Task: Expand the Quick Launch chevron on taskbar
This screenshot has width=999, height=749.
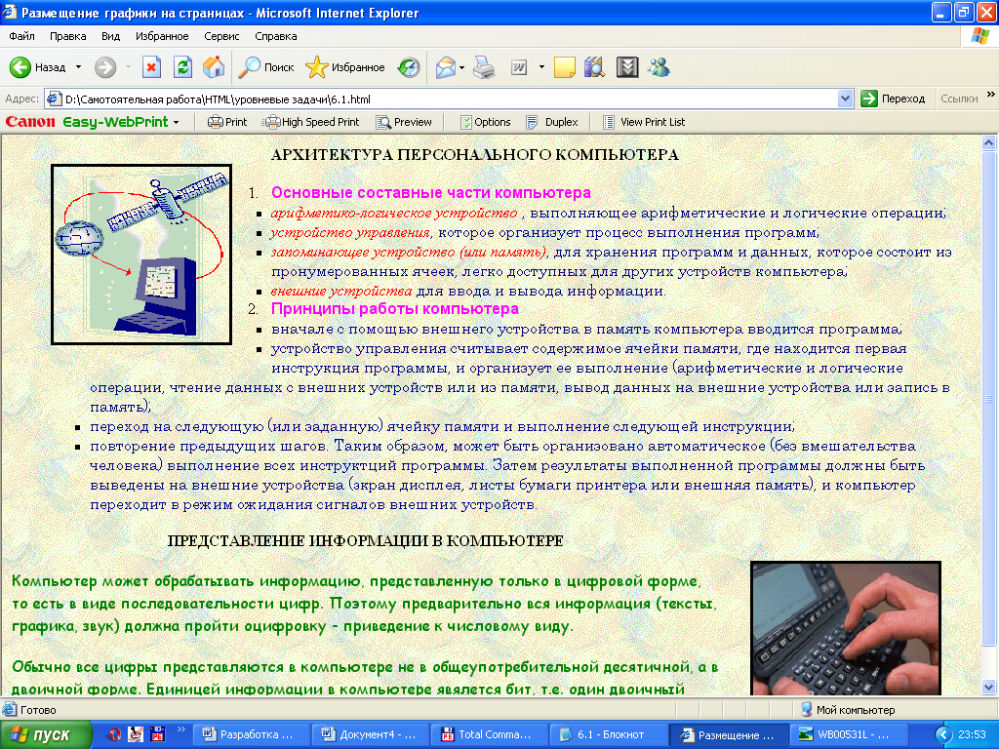Action: [180, 729]
